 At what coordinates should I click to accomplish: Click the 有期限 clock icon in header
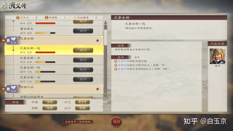tap(47, 17)
